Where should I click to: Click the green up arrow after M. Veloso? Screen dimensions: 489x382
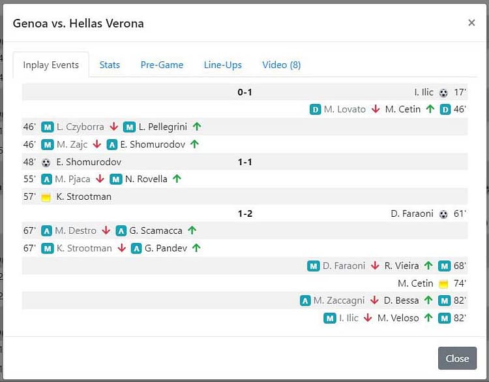[428, 317]
